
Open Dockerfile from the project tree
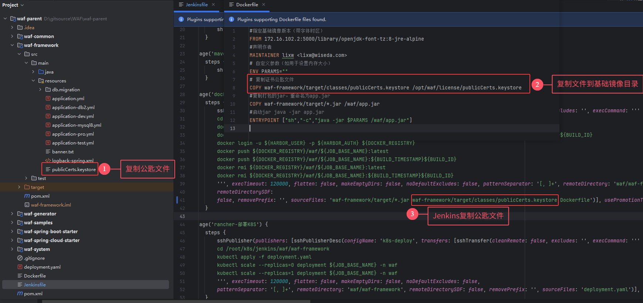(x=35, y=276)
